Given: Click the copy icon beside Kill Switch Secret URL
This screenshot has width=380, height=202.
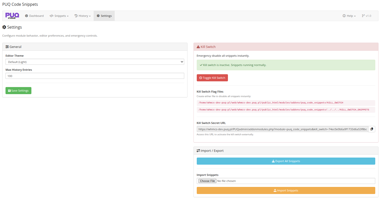Looking at the screenshot, I should (x=371, y=129).
